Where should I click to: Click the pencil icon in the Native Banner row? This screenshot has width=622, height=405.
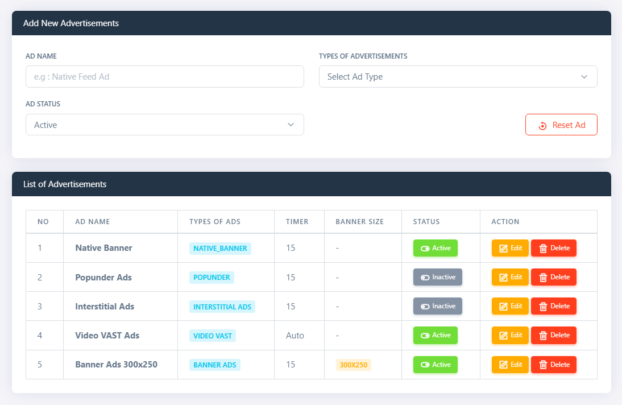(x=503, y=249)
